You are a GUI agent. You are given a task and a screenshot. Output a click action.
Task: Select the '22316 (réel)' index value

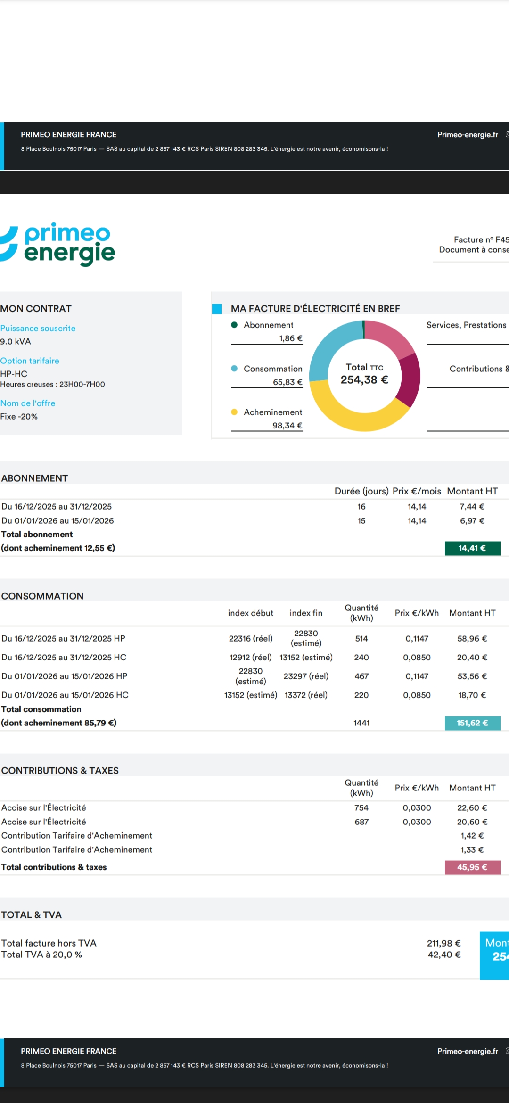point(251,639)
